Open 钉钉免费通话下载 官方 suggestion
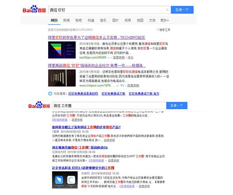The width and height of the screenshot is (233, 195). click(x=144, y=93)
